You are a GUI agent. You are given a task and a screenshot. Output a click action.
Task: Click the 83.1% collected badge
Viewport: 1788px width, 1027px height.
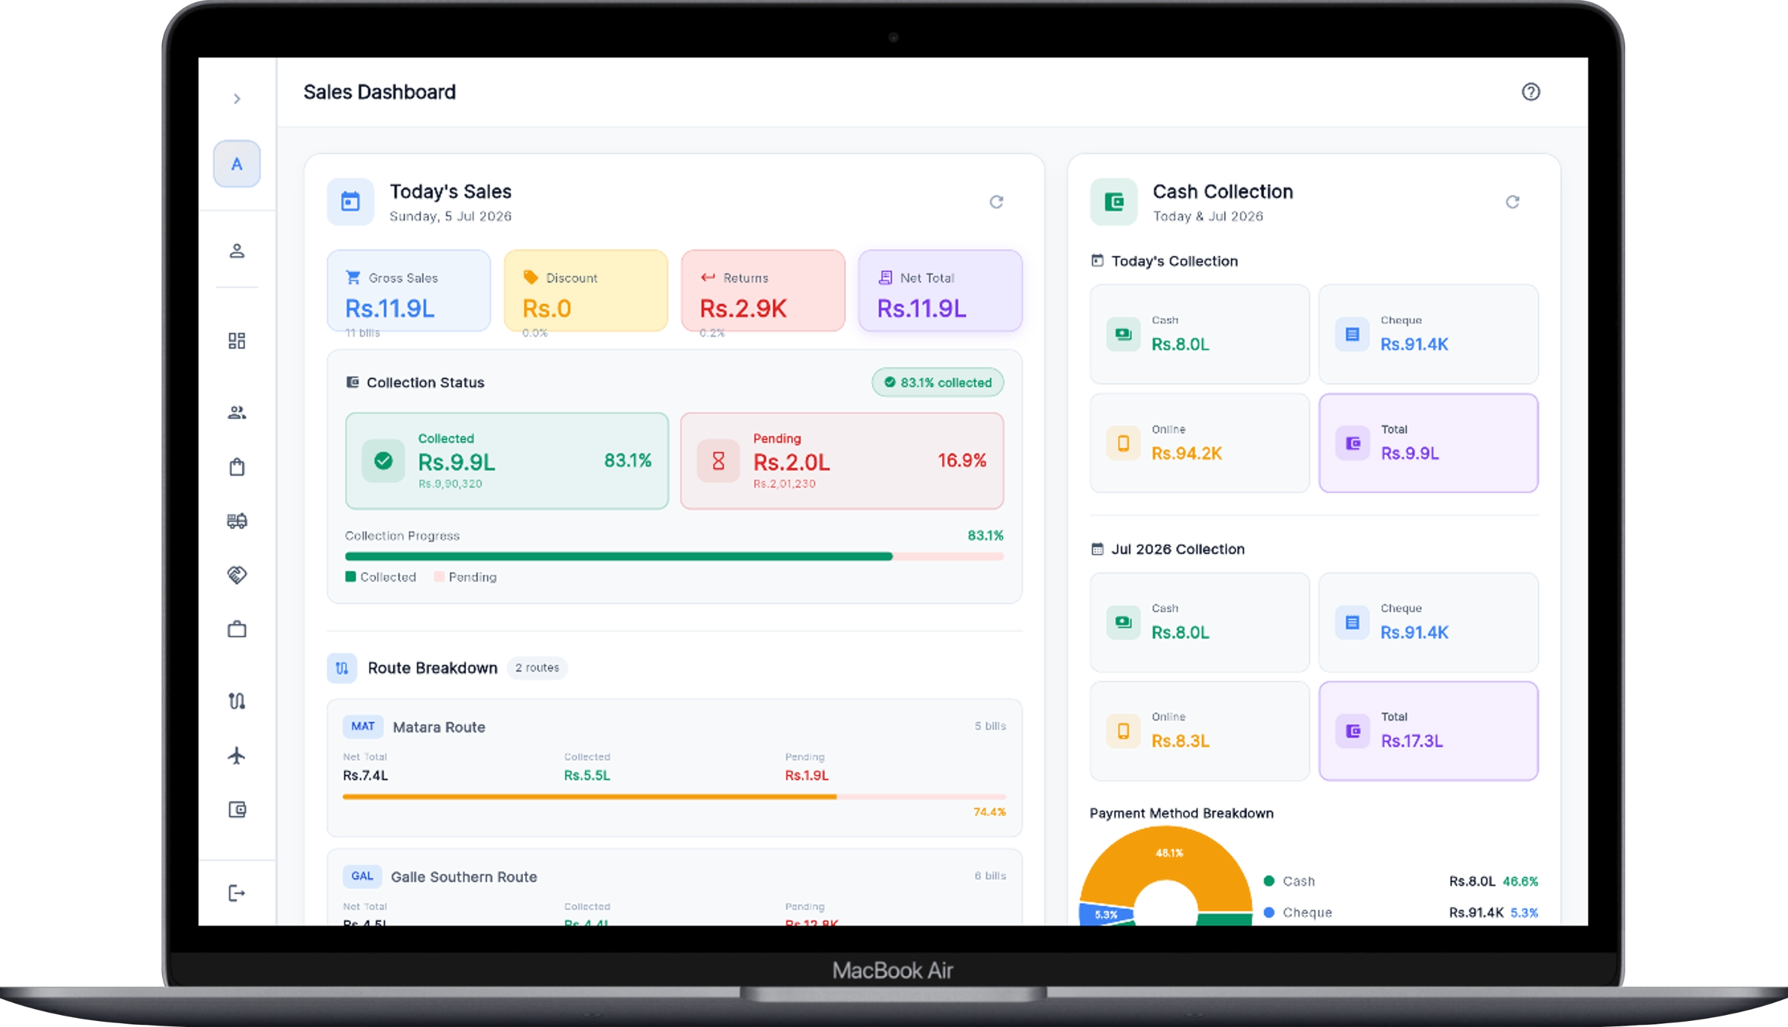click(938, 382)
